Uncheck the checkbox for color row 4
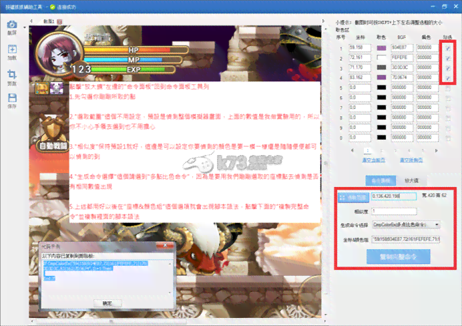Viewport: 462px width, 326px height. click(x=448, y=78)
